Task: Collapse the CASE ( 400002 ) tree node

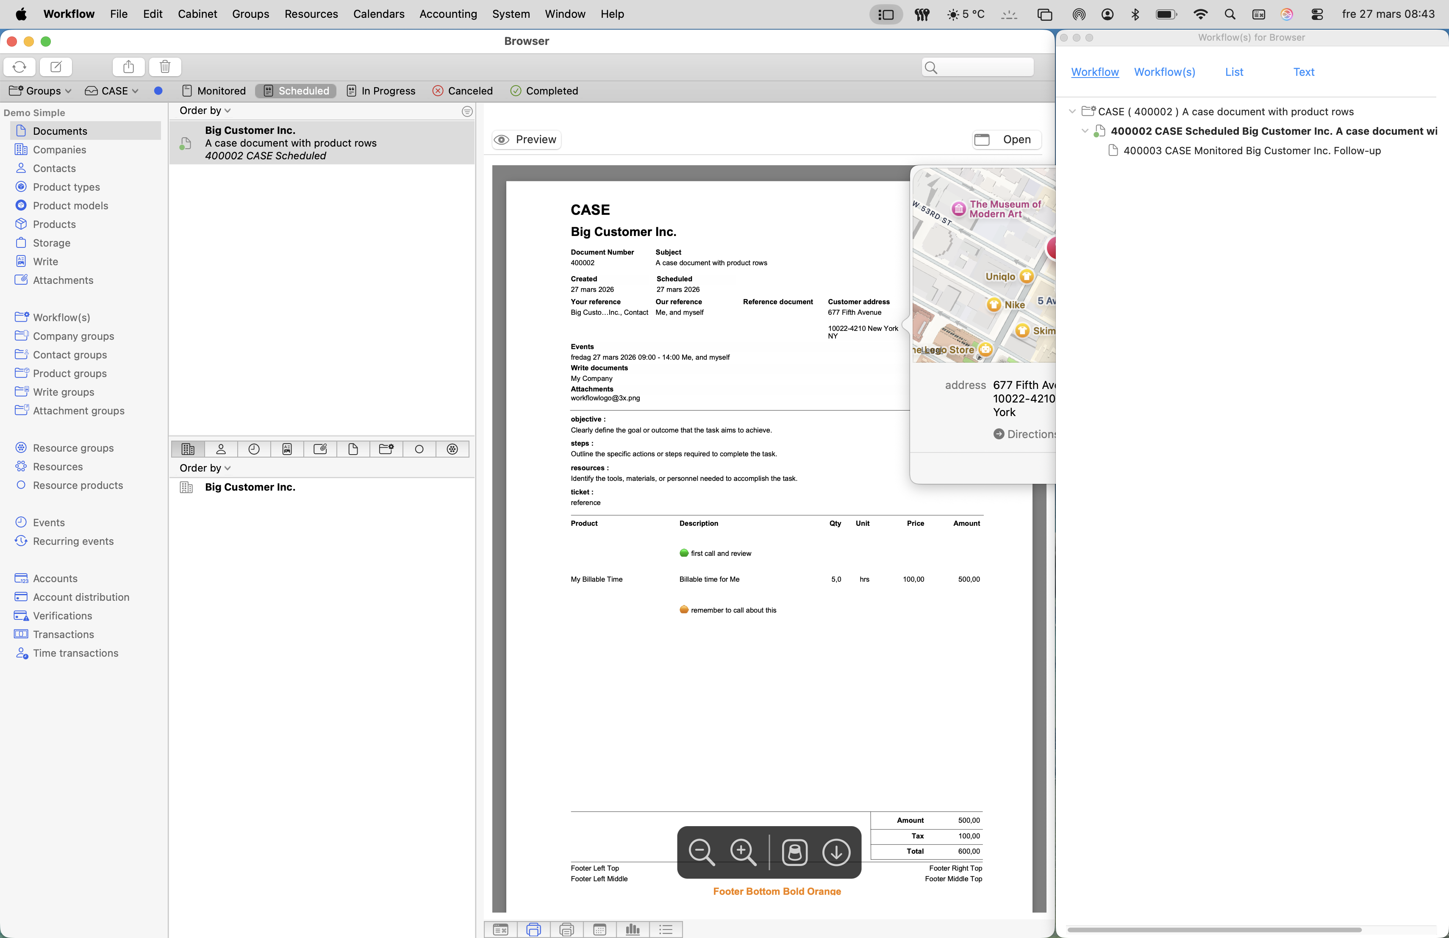Action: click(1072, 111)
